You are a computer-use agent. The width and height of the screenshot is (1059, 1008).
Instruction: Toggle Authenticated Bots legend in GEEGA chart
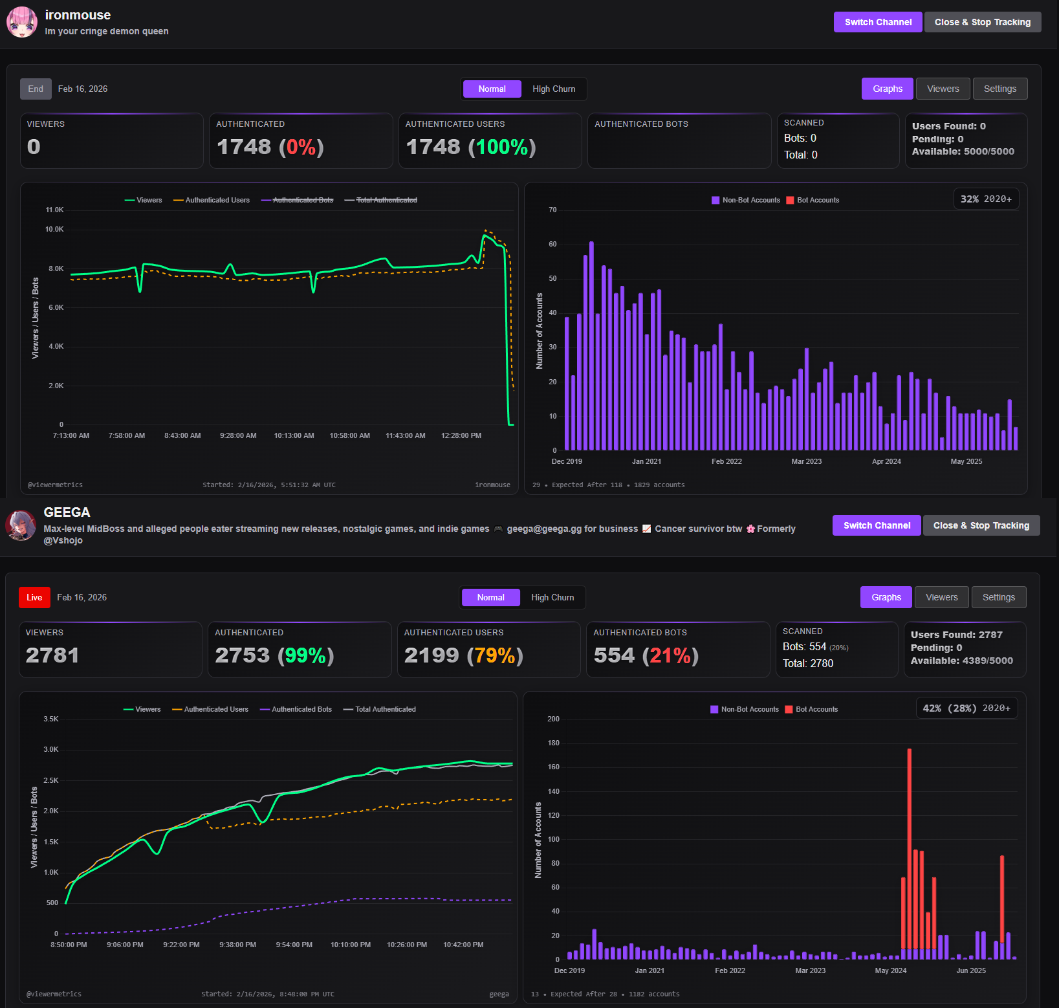pyautogui.click(x=296, y=709)
